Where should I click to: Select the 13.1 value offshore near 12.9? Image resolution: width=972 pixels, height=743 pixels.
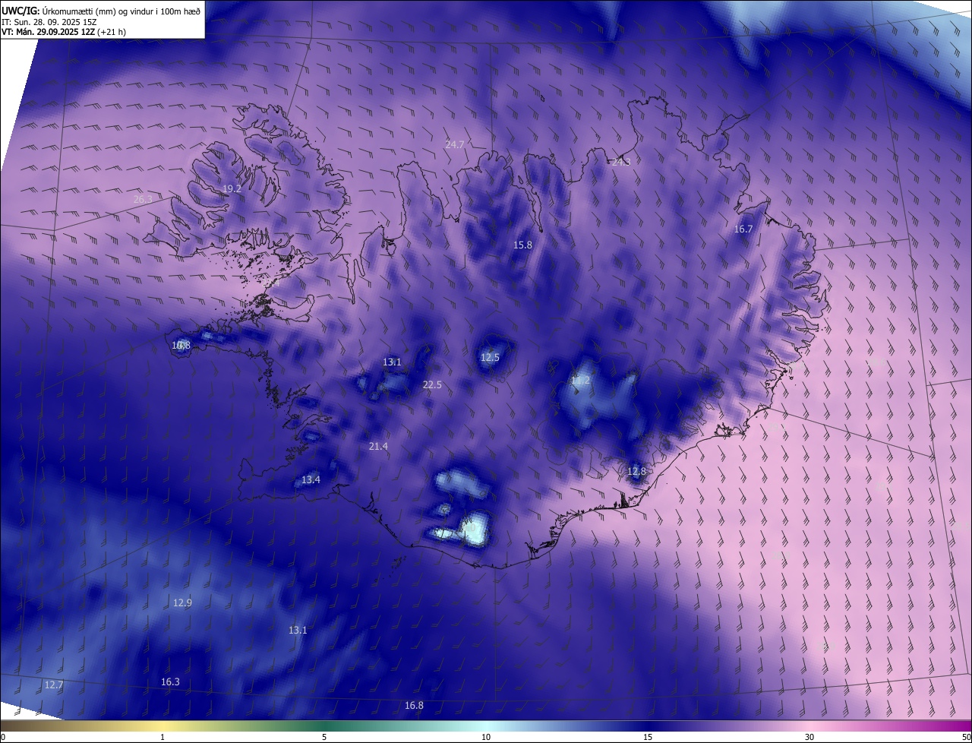point(298,630)
